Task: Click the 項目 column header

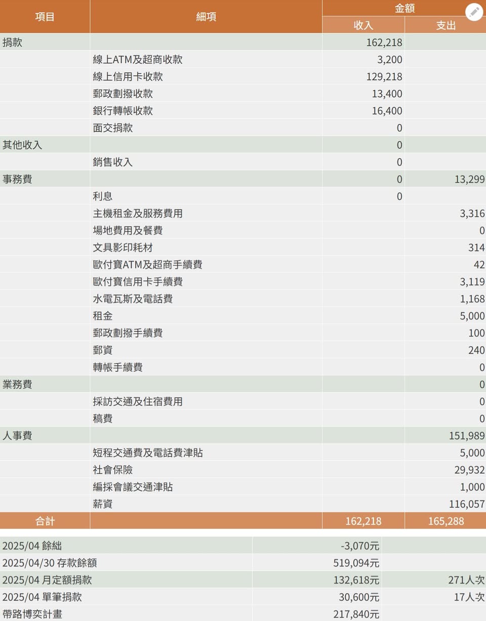Action: (x=45, y=17)
